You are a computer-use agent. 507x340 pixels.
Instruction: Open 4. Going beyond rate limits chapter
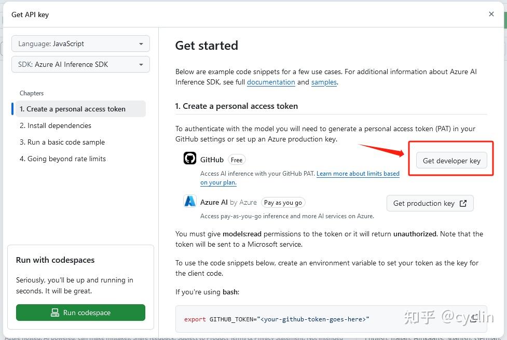(x=63, y=159)
